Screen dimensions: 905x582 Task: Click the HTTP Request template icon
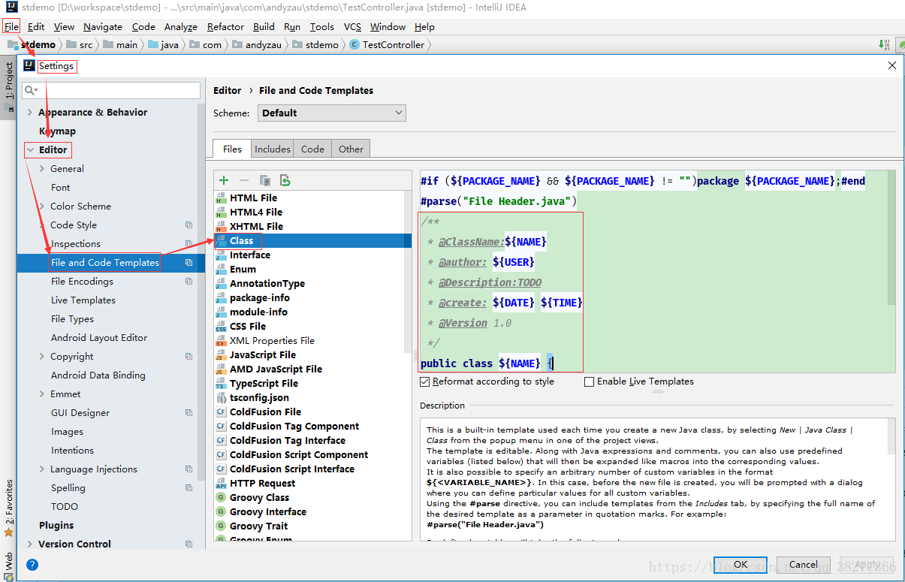click(221, 484)
